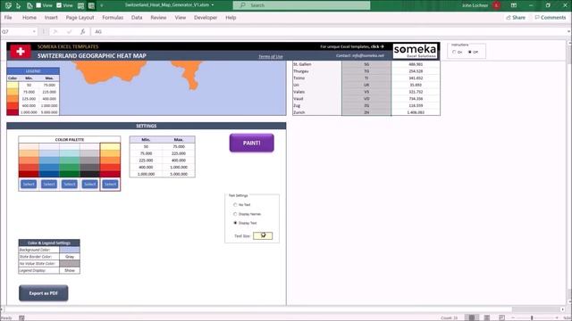
Task: Click the darkest blue color palette swatch
Action: click(x=49, y=174)
